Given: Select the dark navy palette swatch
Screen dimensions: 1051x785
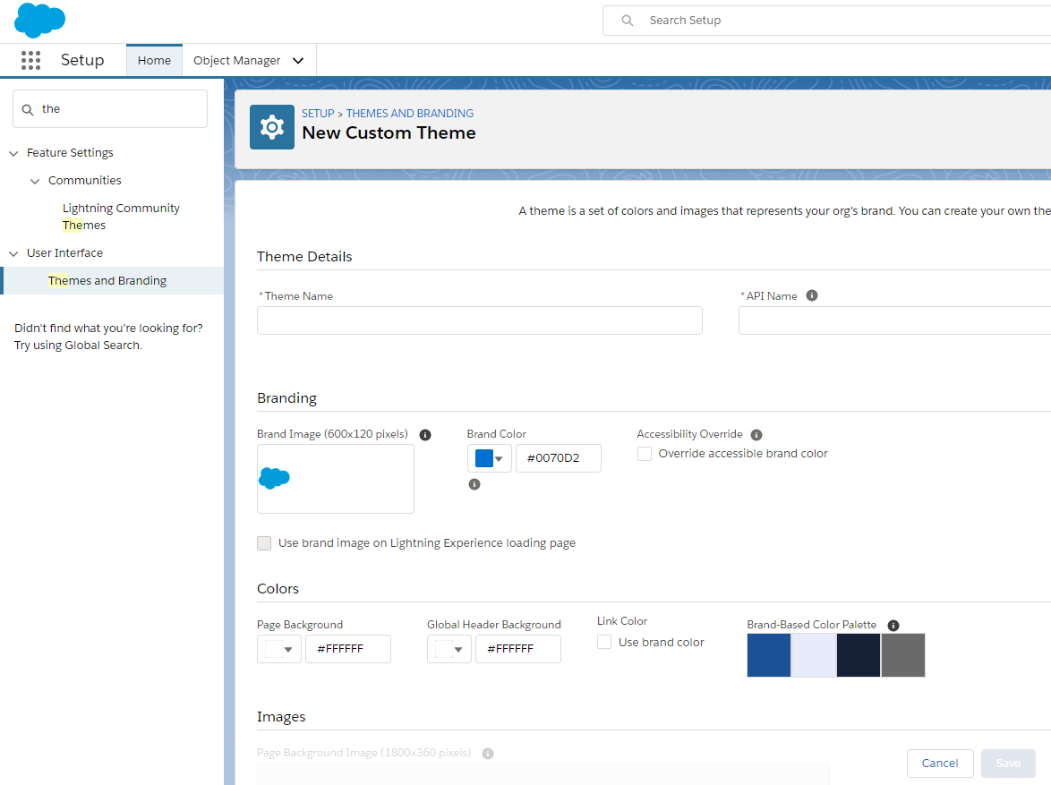Looking at the screenshot, I should click(859, 655).
